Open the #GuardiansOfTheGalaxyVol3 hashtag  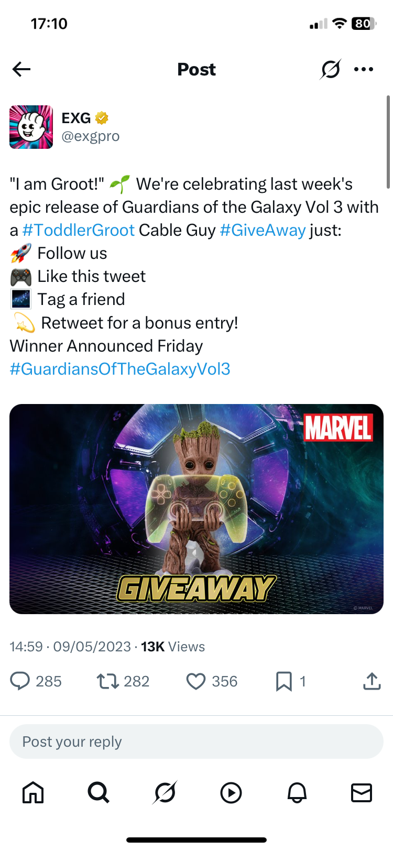pyautogui.click(x=120, y=369)
